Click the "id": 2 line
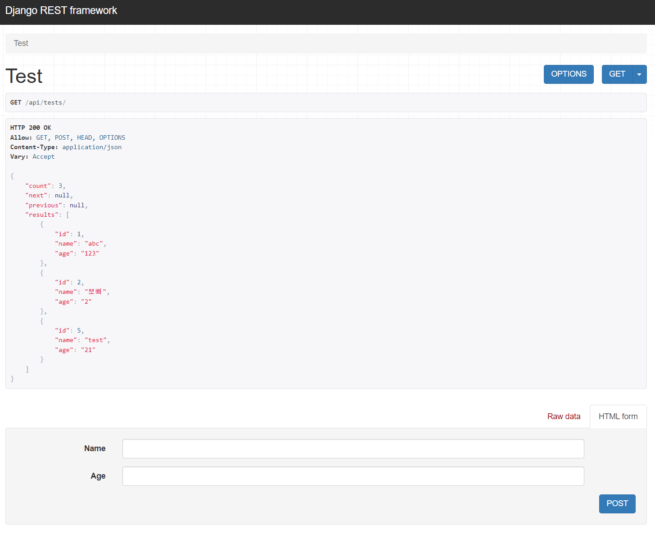655x544 pixels. click(69, 283)
